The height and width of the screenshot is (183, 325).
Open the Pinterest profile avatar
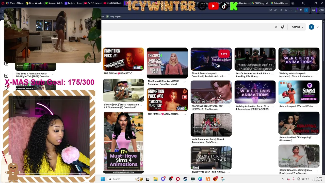coord(311,27)
